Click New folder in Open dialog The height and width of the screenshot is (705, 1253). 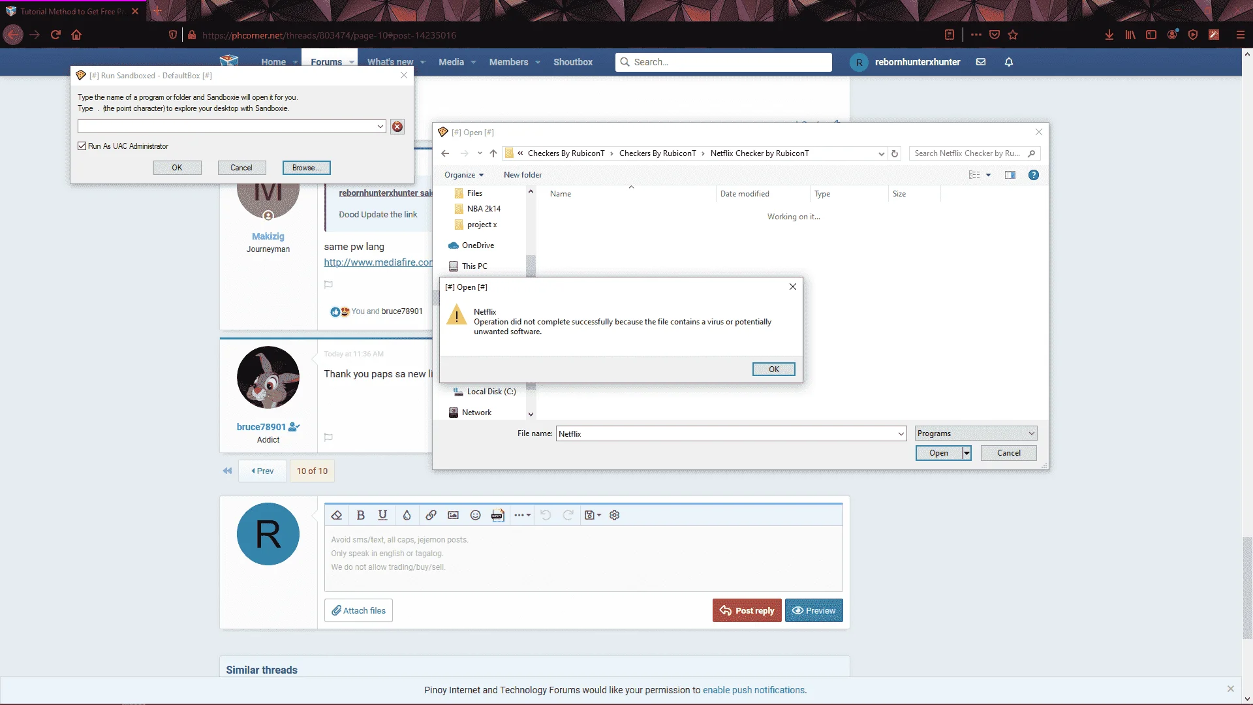(x=522, y=175)
